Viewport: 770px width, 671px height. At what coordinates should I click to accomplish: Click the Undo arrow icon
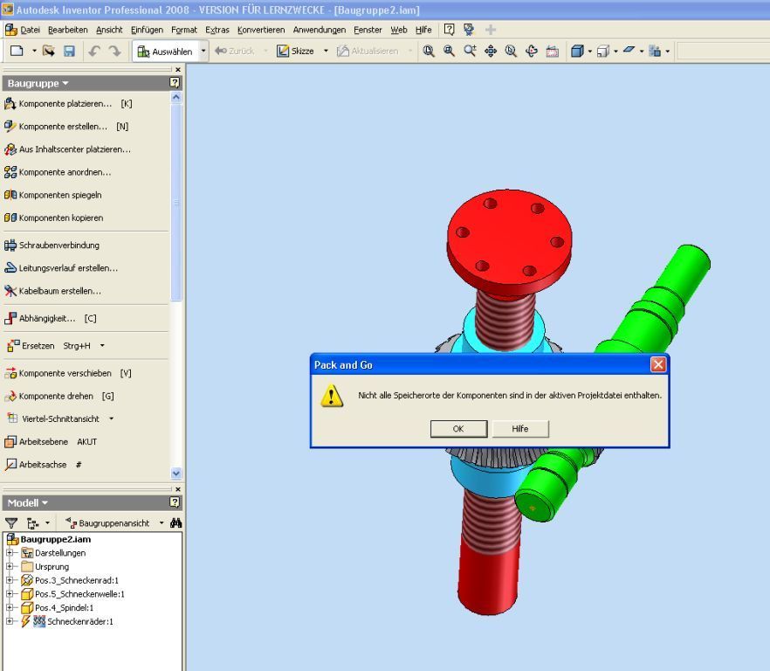pyautogui.click(x=94, y=51)
